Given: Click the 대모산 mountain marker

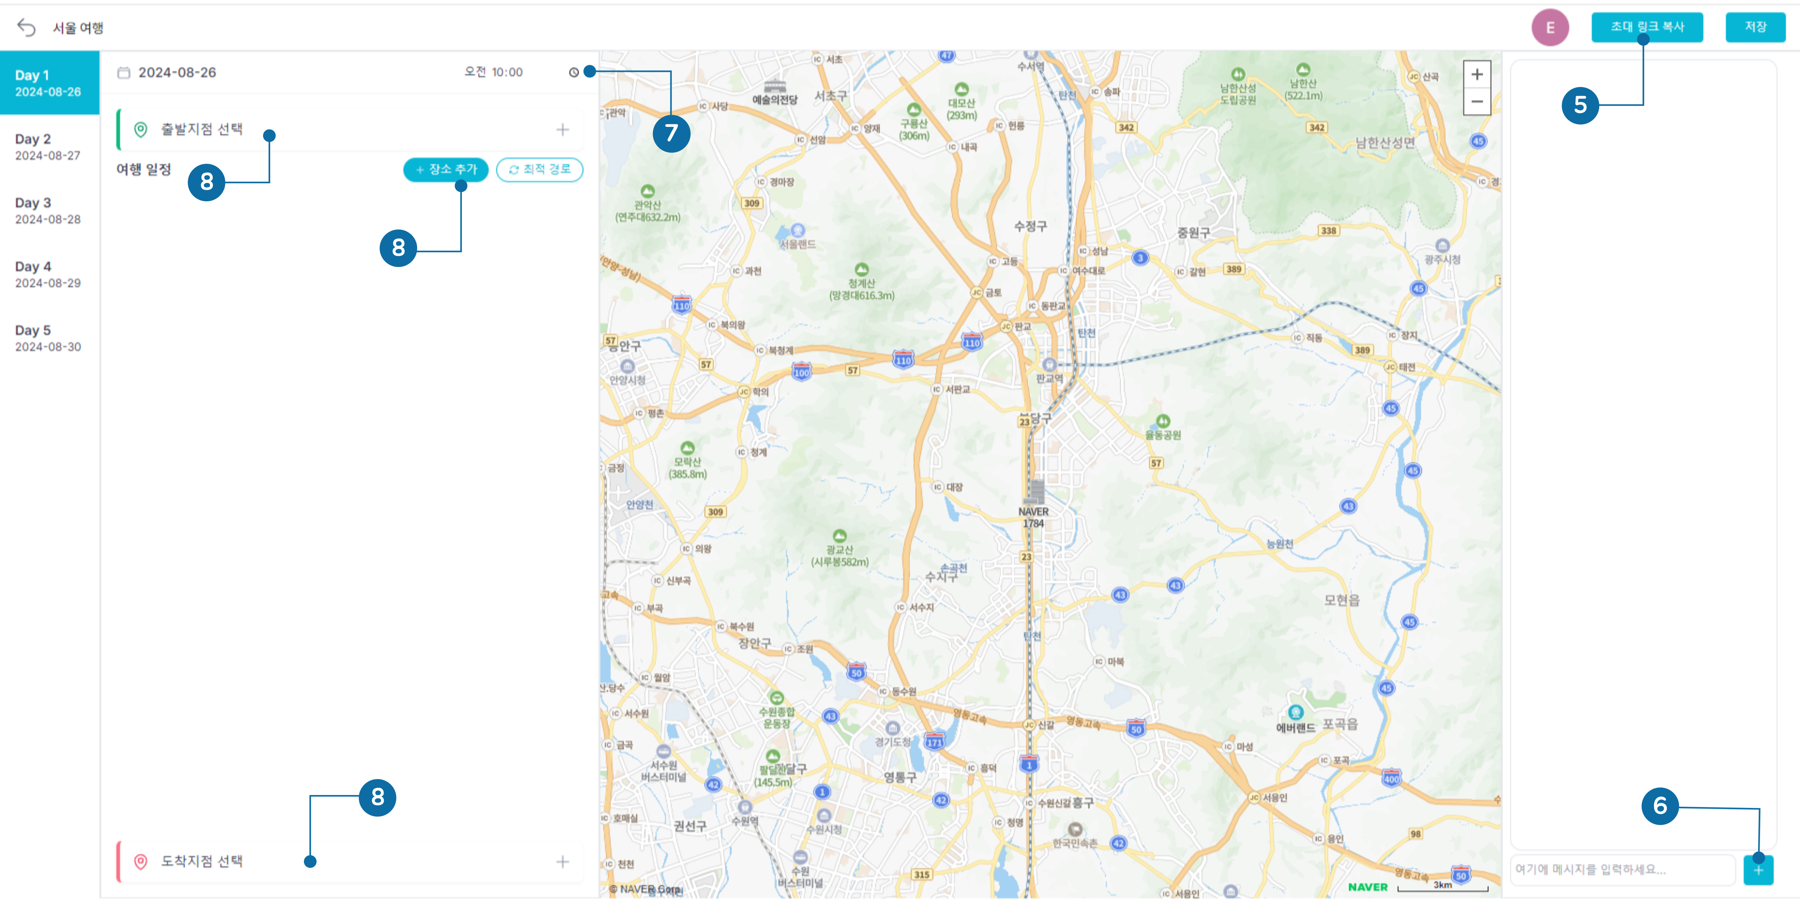Looking at the screenshot, I should (x=961, y=89).
